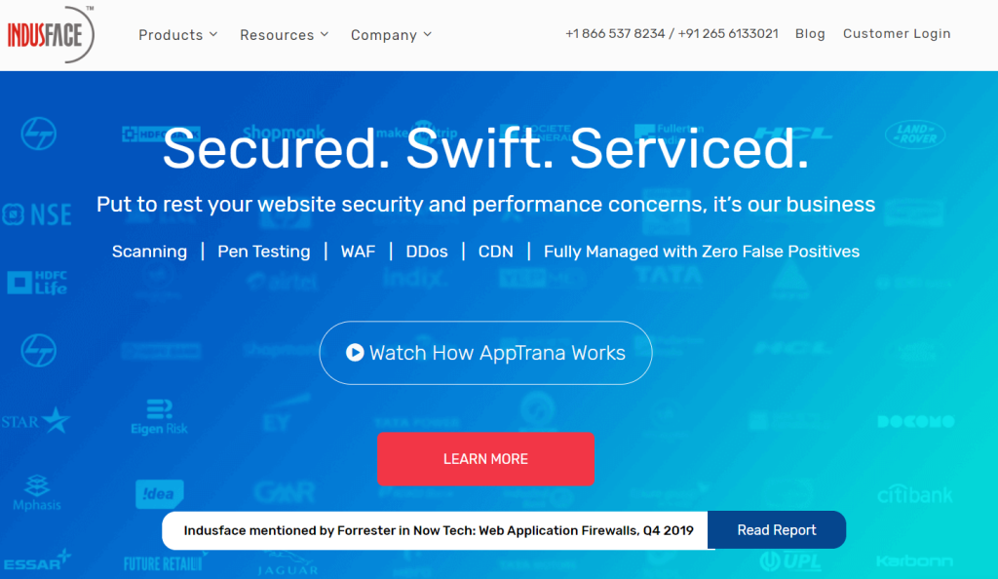The height and width of the screenshot is (579, 998).
Task: Click the NSE logo
Action: (37, 215)
